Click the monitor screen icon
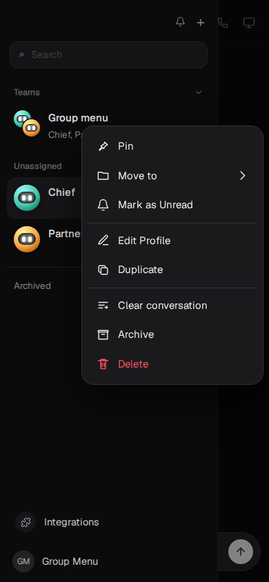The height and width of the screenshot is (582, 269). point(249,23)
